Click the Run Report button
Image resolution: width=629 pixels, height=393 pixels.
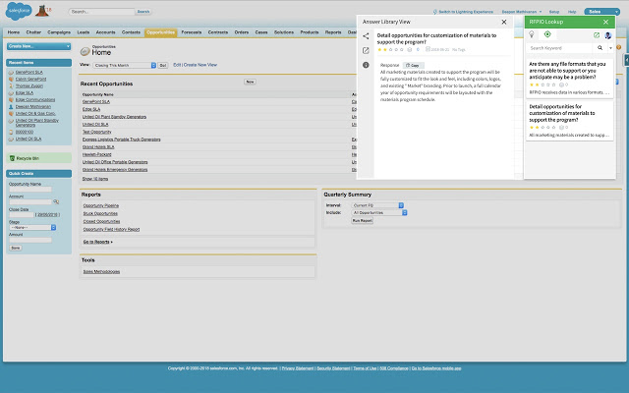tap(363, 220)
